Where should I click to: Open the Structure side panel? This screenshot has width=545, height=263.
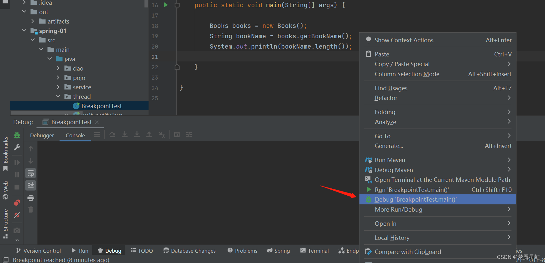tap(5, 224)
